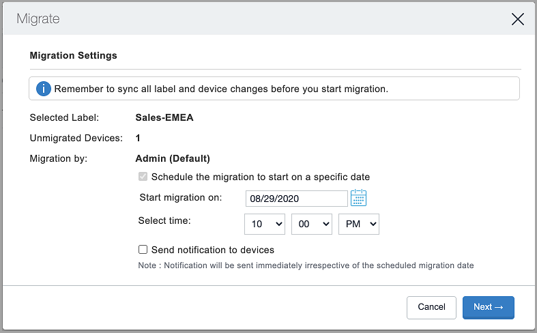Open the minutes dropdown showing 00
This screenshot has width=537, height=333.
312,224
